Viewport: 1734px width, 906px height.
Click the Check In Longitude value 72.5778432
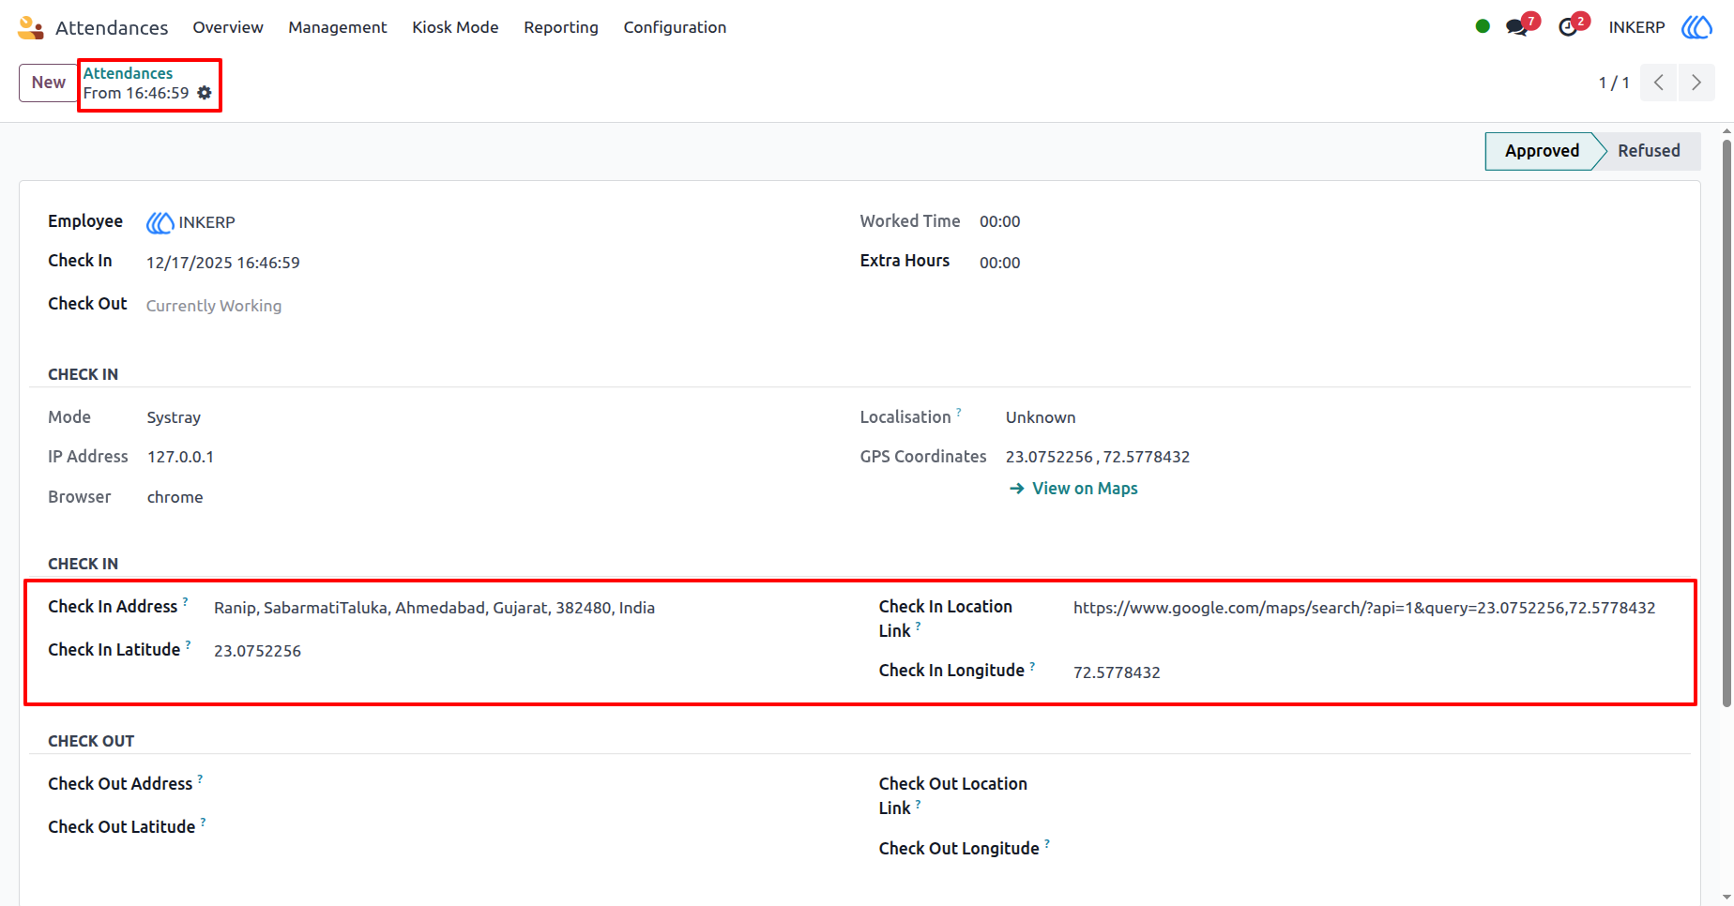point(1117,672)
